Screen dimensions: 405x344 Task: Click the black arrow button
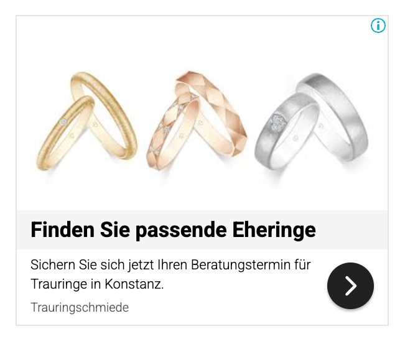click(350, 286)
